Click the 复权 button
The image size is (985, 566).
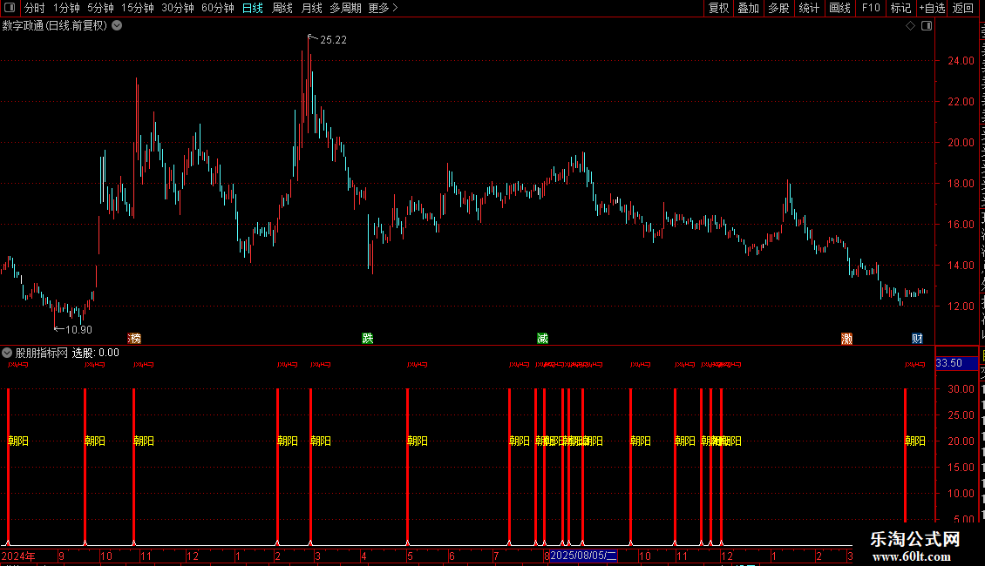(x=718, y=8)
